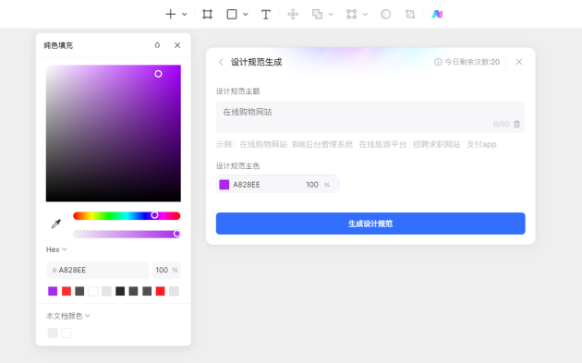
Task: Click the 今日剩余次数:20 text
Action: [x=472, y=62]
